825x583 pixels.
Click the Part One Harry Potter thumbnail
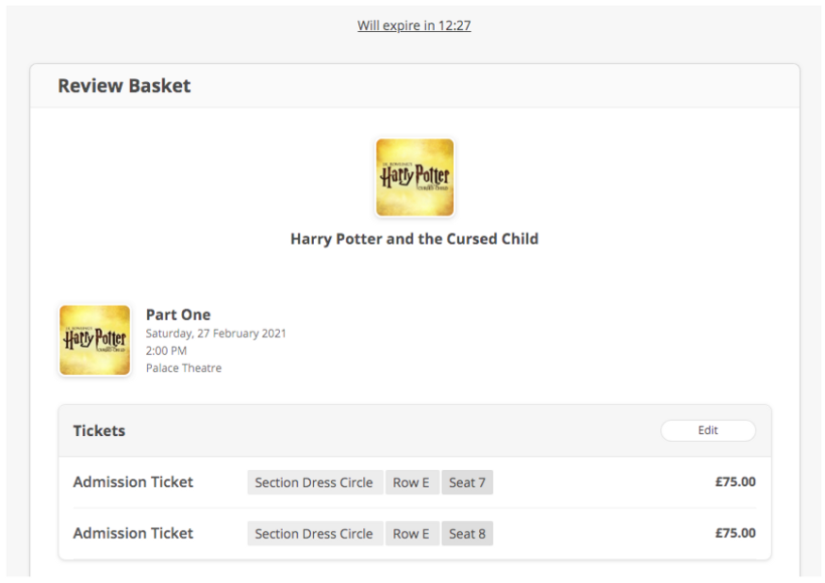94,340
